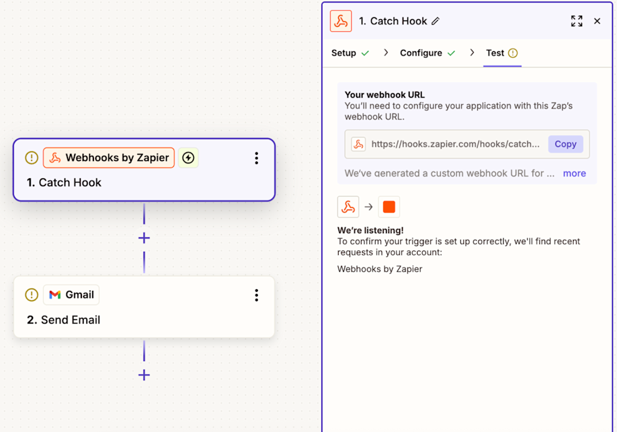Select the Webhooks by Zapier app badge on step 1
617x432 pixels.
coord(108,158)
